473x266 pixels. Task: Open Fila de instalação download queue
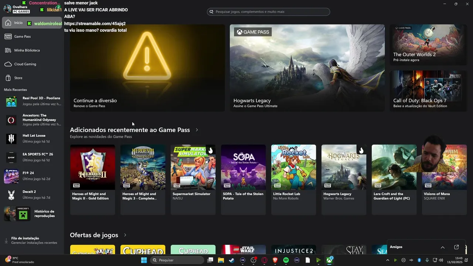click(32, 241)
